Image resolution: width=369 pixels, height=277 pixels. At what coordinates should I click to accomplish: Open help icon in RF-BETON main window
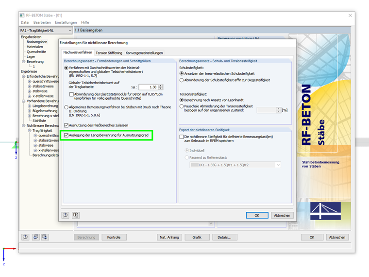click(x=25, y=237)
